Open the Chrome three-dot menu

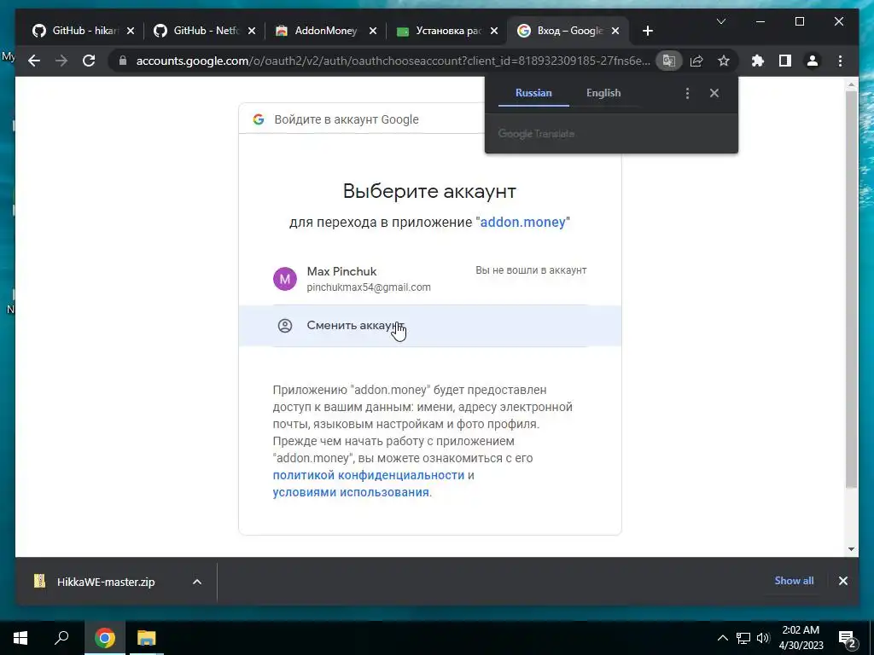coord(840,61)
